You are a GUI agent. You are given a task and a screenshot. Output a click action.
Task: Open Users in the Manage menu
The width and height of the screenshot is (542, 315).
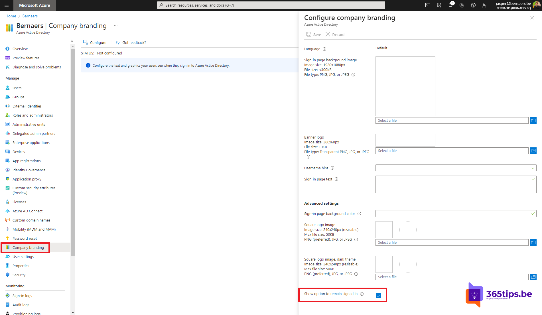[x=17, y=88]
